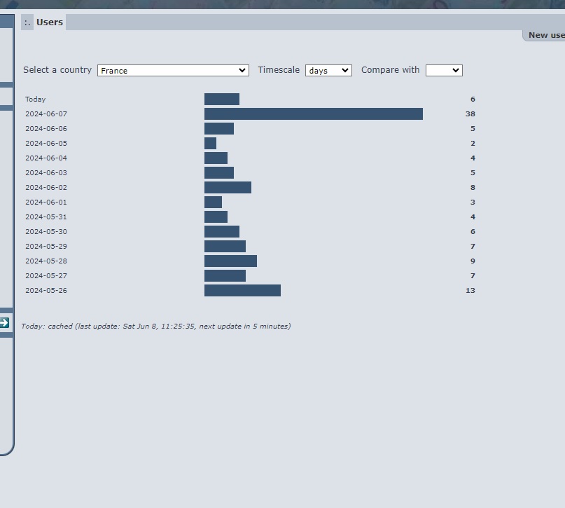Click the 2024-05-30 date label

pyautogui.click(x=46, y=232)
